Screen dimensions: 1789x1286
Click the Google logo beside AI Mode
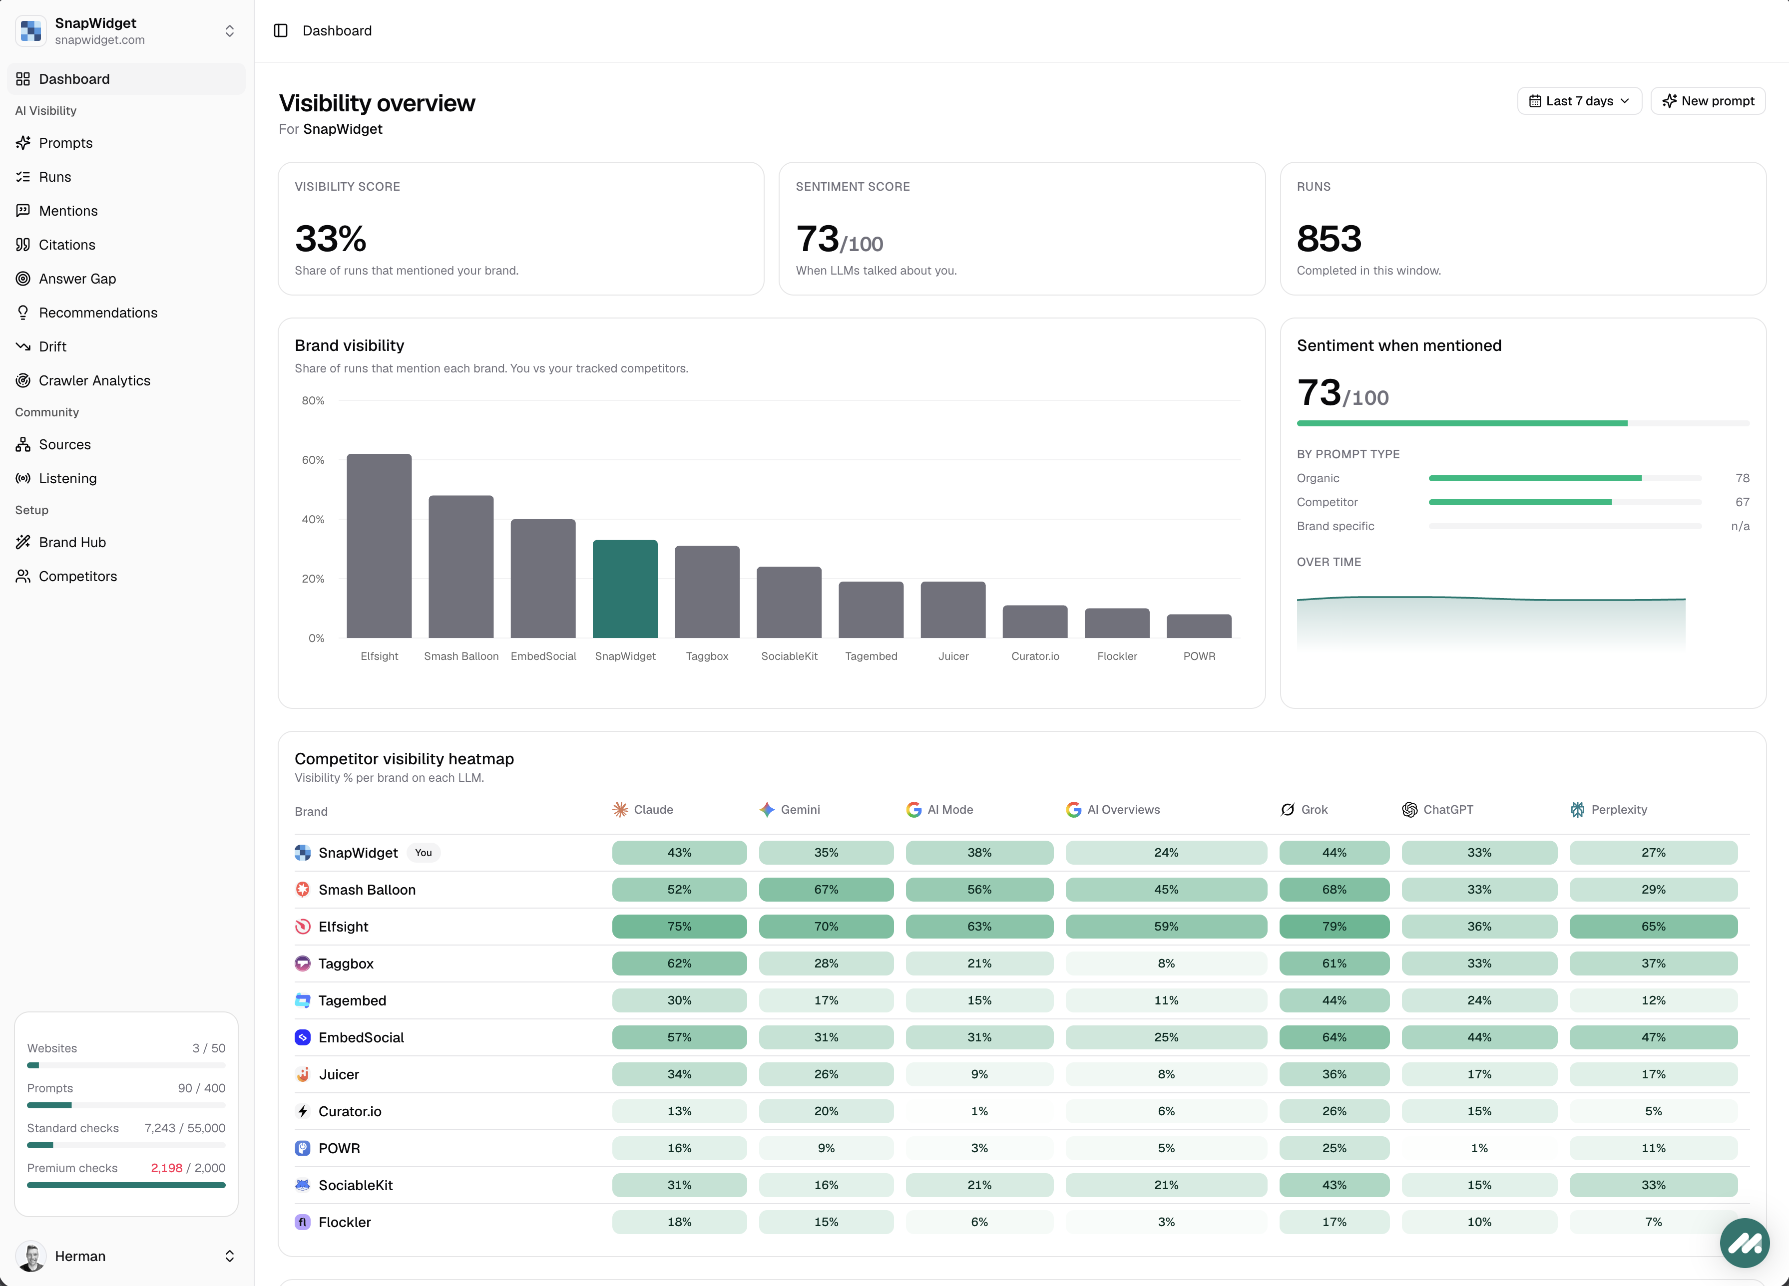913,810
